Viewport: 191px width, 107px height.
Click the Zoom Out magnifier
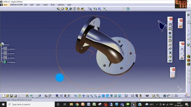pos(95,96)
